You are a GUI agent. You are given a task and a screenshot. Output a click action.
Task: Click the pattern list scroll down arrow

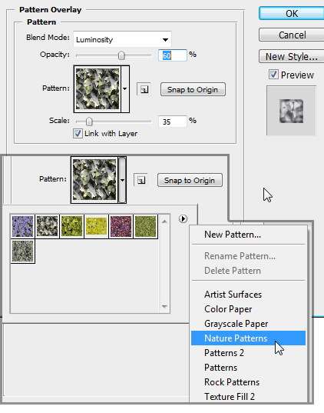(x=164, y=306)
